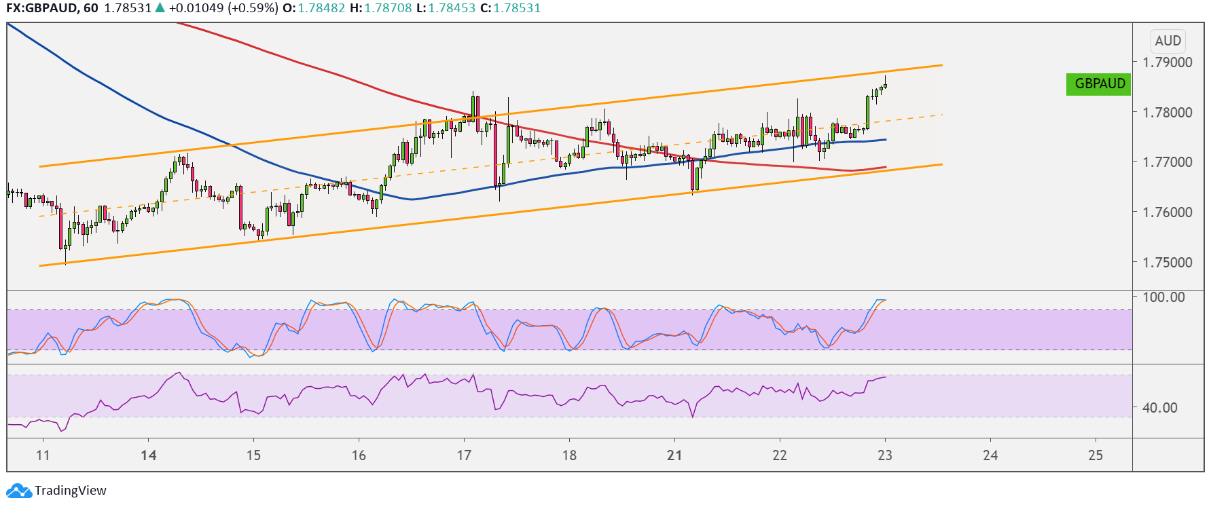
Task: Click date label 25 on time axis
Action: pos(1096,455)
